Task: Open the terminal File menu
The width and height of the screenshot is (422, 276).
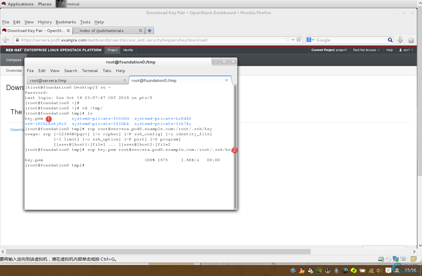Action: tap(30, 71)
